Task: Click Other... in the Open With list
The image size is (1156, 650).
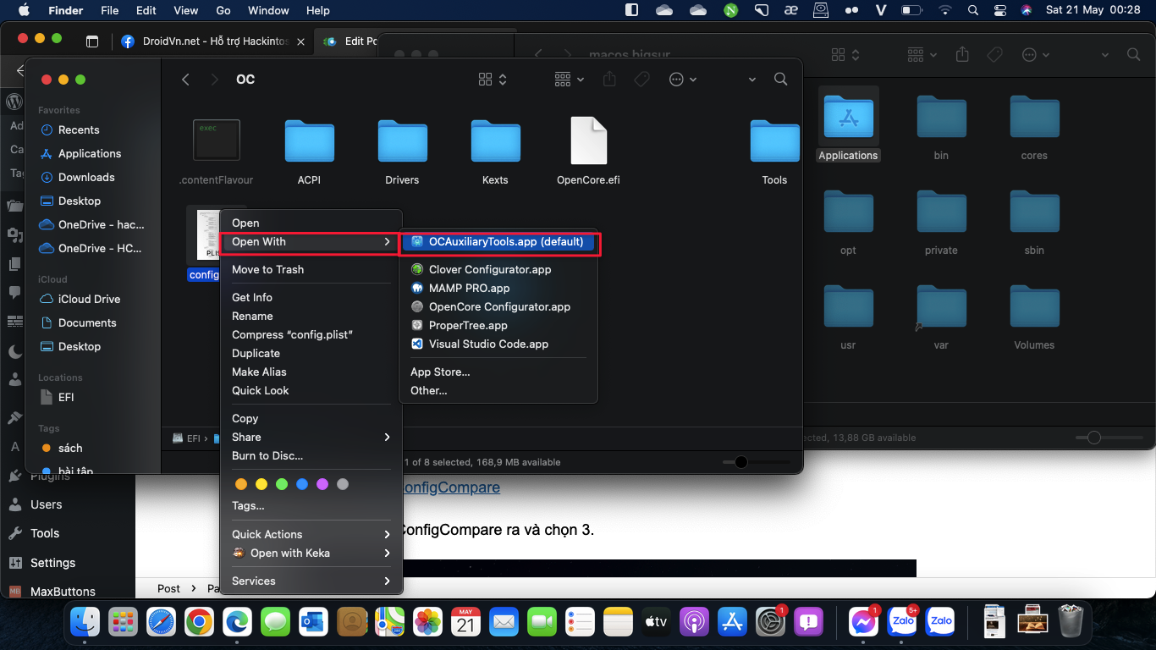Action: coord(428,391)
